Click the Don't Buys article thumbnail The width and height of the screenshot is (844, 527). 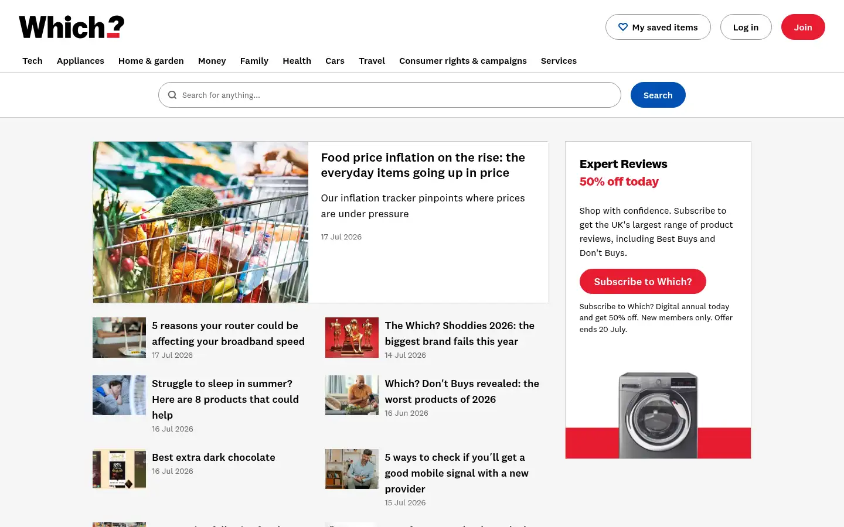(352, 395)
